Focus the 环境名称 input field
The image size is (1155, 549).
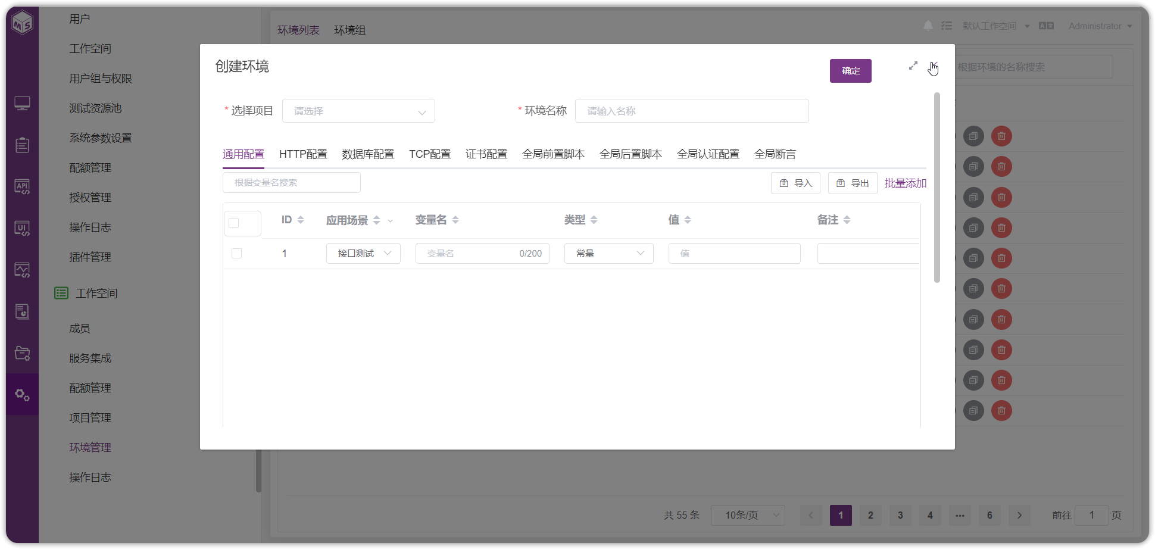[692, 111]
